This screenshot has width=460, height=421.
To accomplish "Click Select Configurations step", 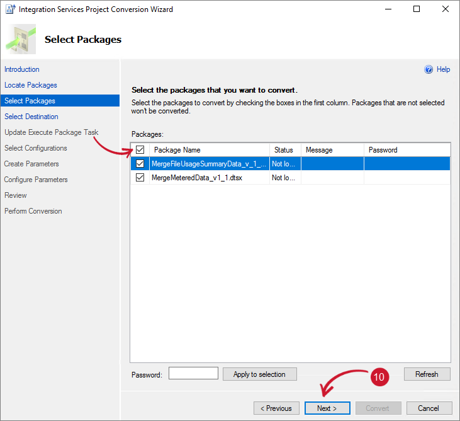I will [36, 148].
